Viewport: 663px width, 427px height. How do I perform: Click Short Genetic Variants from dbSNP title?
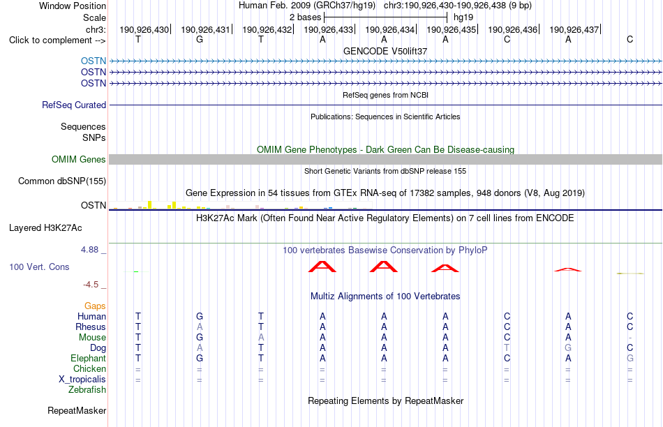click(385, 171)
